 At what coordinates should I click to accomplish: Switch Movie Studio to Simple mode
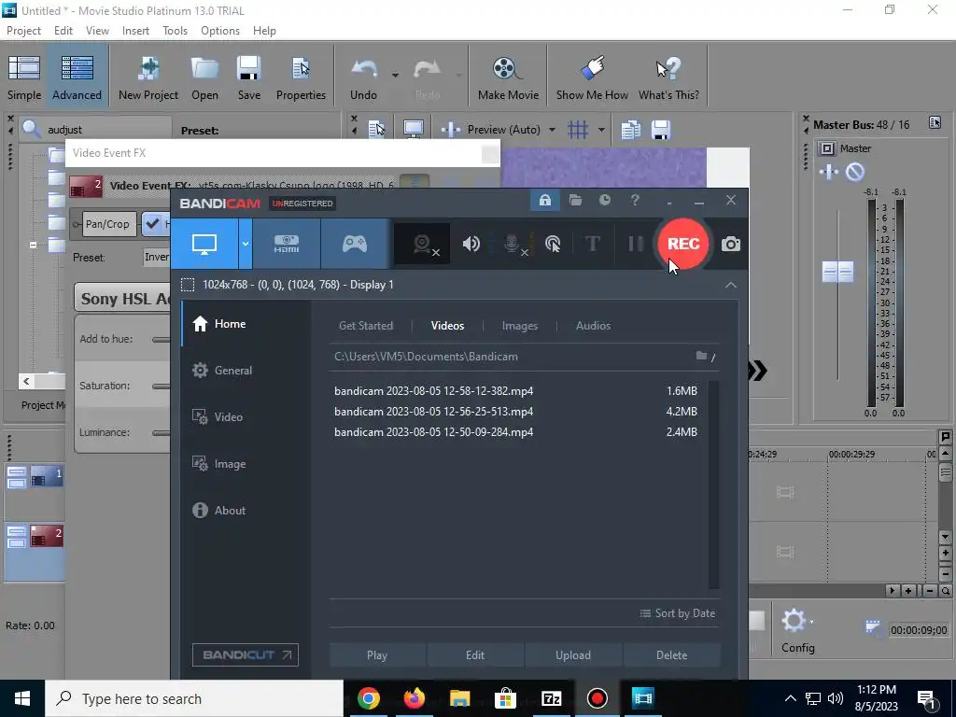click(x=24, y=77)
